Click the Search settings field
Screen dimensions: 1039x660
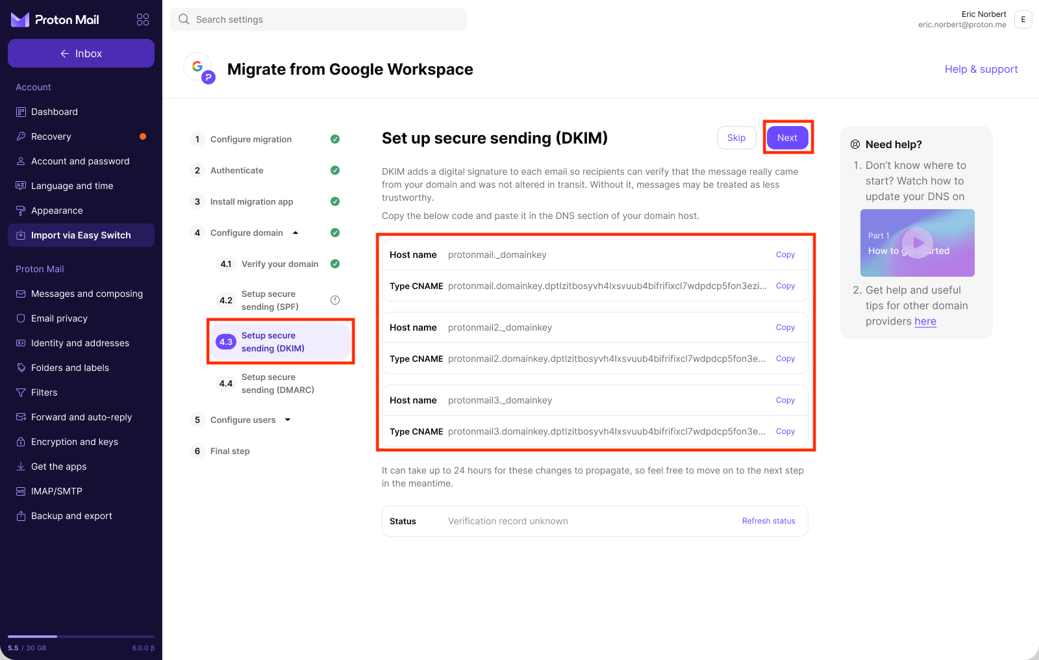tap(318, 19)
